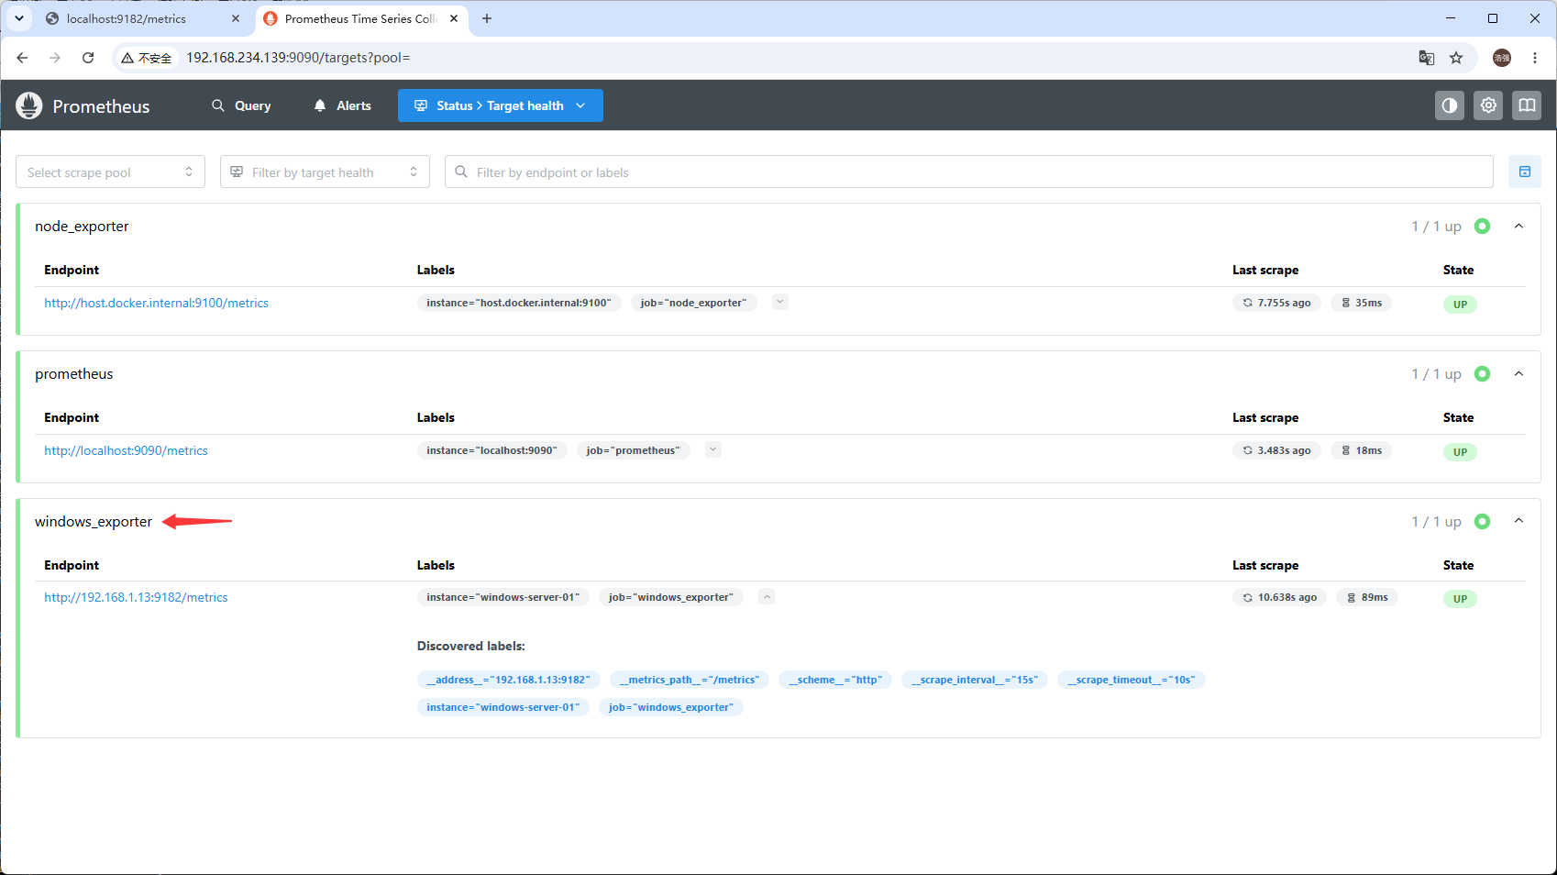The image size is (1557, 875).
Task: Collapse the node_exporter pool section
Action: point(1518,227)
